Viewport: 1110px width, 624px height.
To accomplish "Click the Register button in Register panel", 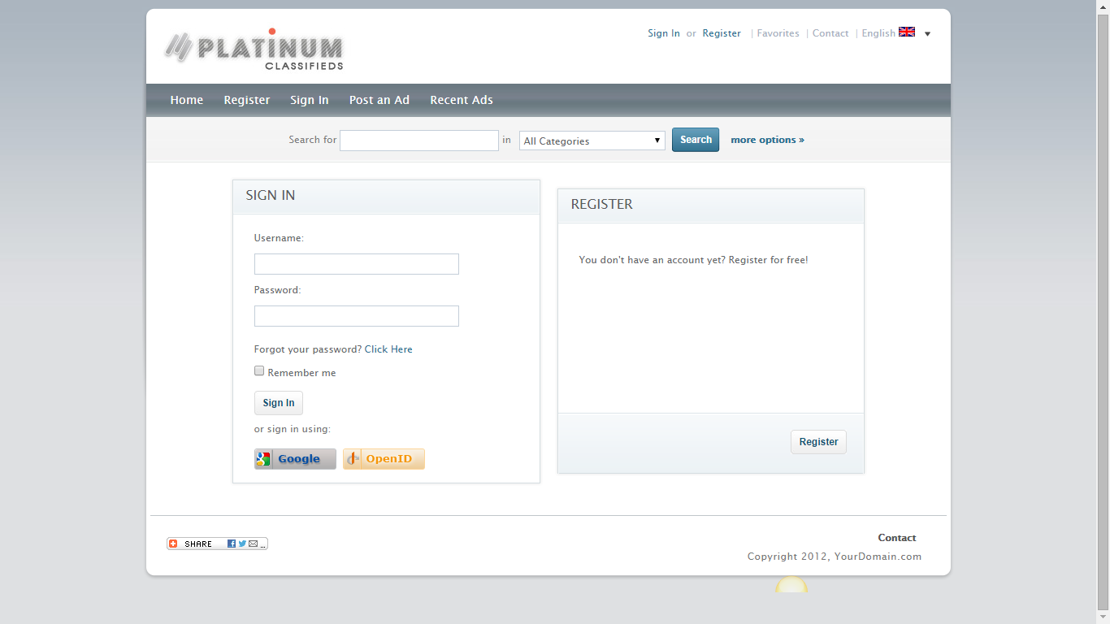I will click(x=818, y=442).
